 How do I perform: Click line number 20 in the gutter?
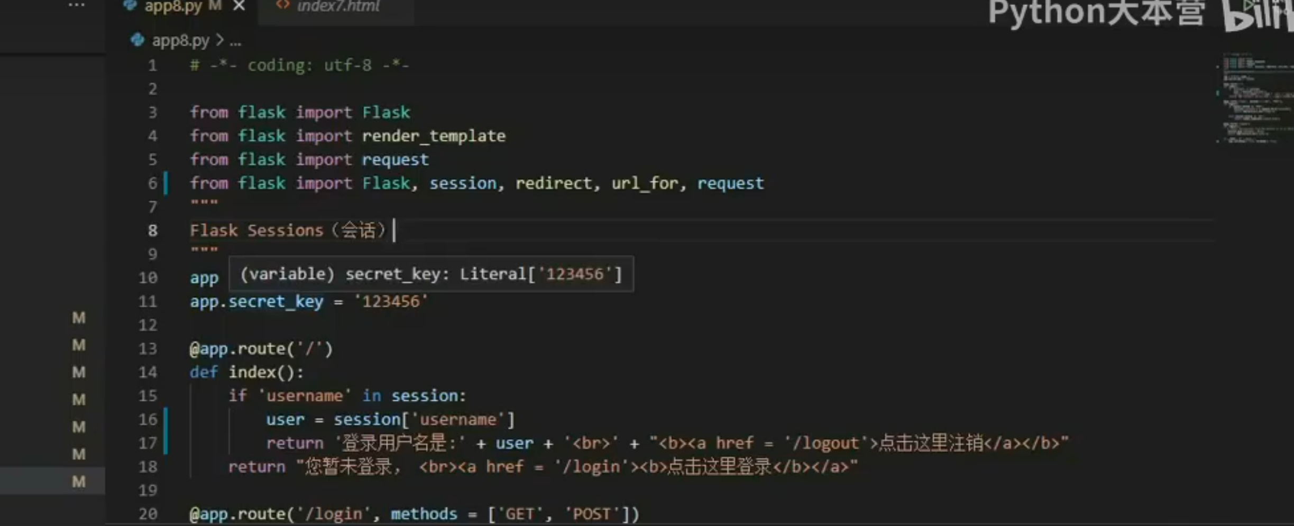(148, 514)
